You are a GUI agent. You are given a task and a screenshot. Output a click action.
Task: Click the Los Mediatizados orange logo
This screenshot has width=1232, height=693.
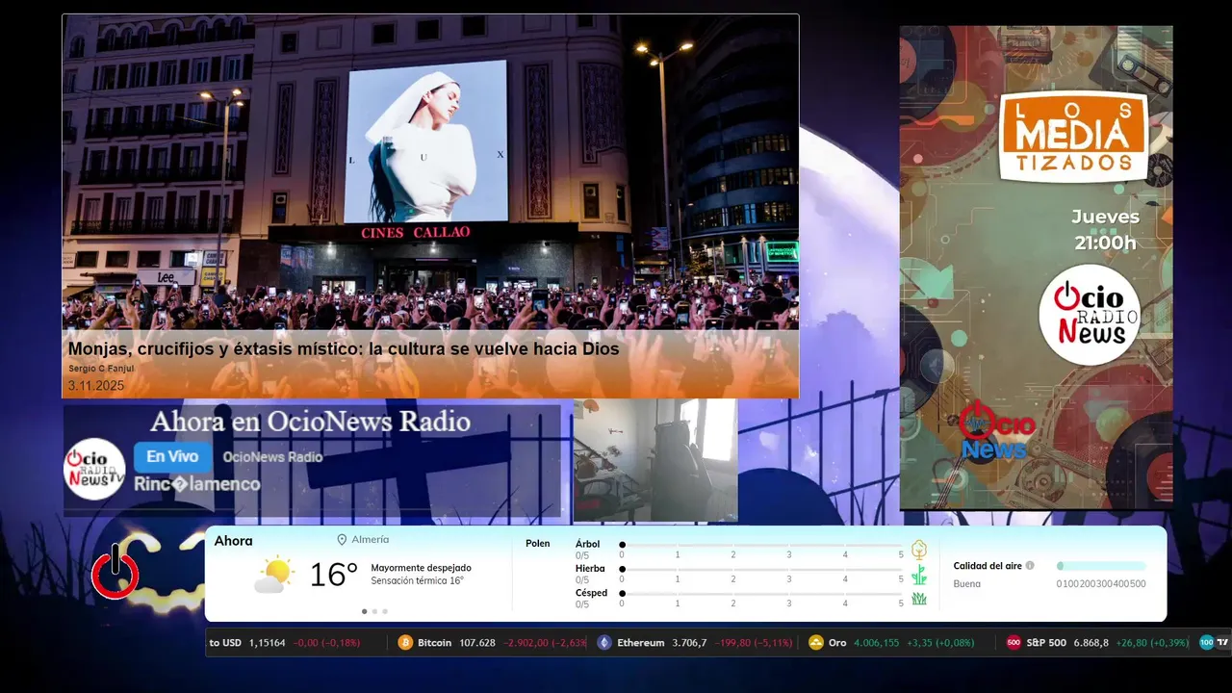point(1073,137)
